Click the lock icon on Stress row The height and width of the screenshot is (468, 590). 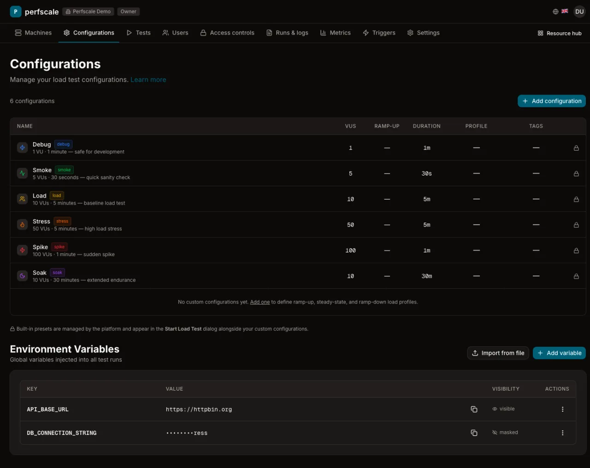[576, 225]
